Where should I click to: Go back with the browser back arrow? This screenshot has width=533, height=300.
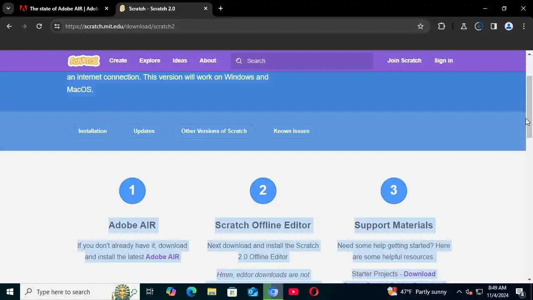tap(9, 26)
